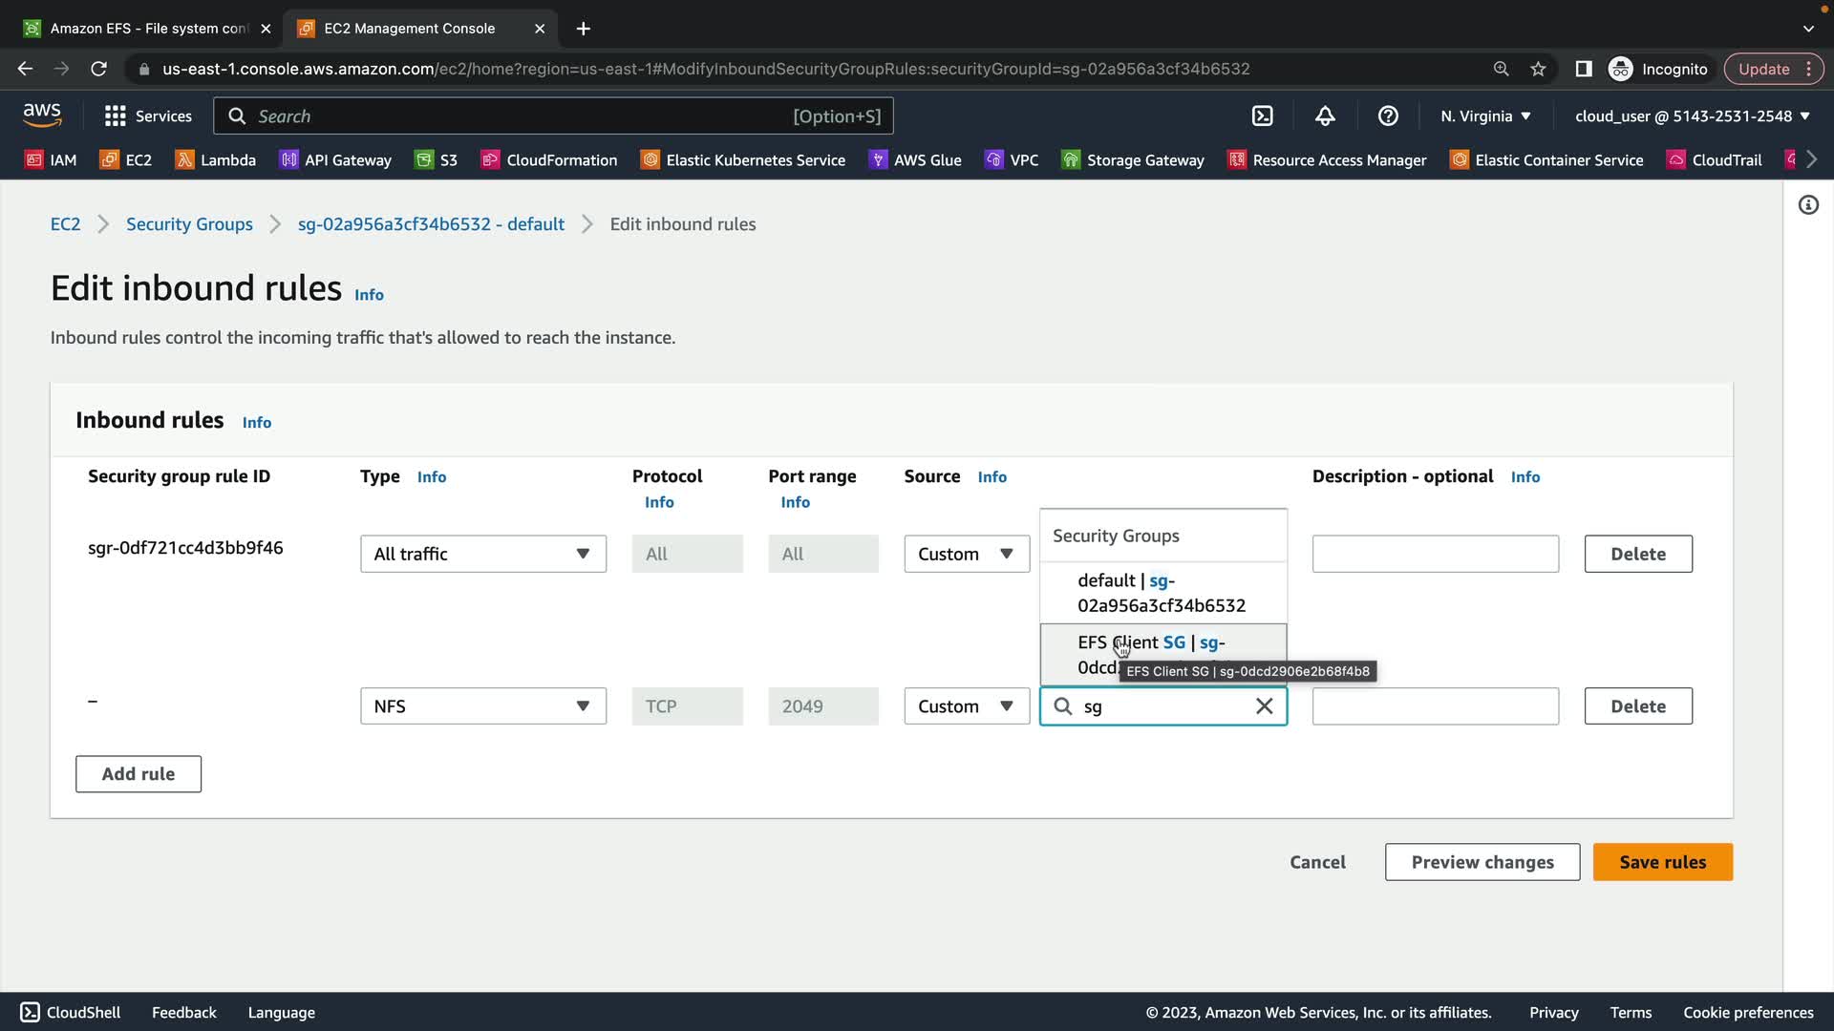The height and width of the screenshot is (1031, 1834).
Task: Click the first rule's description field
Action: pos(1435,554)
